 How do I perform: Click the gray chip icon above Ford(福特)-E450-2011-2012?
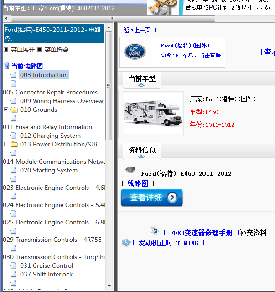click(130, 169)
